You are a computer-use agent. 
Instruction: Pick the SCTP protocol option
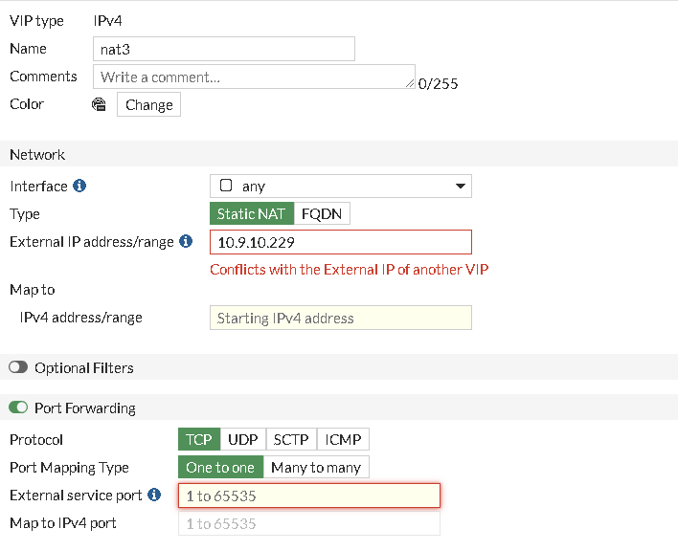pos(291,440)
